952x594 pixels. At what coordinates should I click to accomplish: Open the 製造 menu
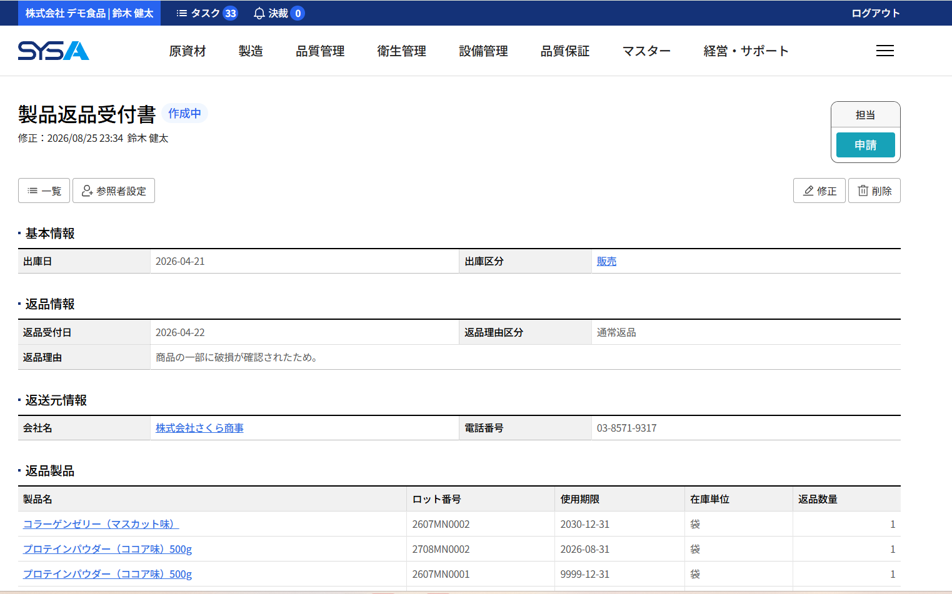click(x=251, y=51)
